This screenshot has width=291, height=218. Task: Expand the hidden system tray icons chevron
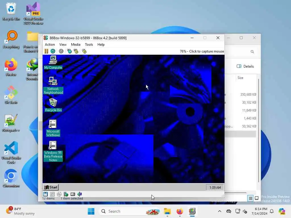click(x=220, y=211)
